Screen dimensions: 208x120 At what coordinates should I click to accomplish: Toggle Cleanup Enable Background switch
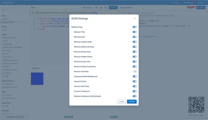pos(135,76)
